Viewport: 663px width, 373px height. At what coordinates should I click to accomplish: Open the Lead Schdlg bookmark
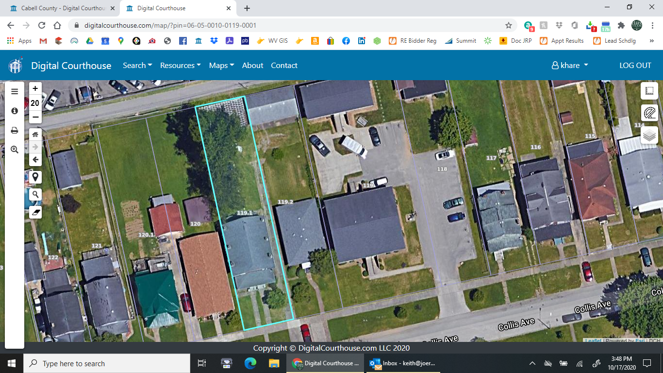(614, 41)
